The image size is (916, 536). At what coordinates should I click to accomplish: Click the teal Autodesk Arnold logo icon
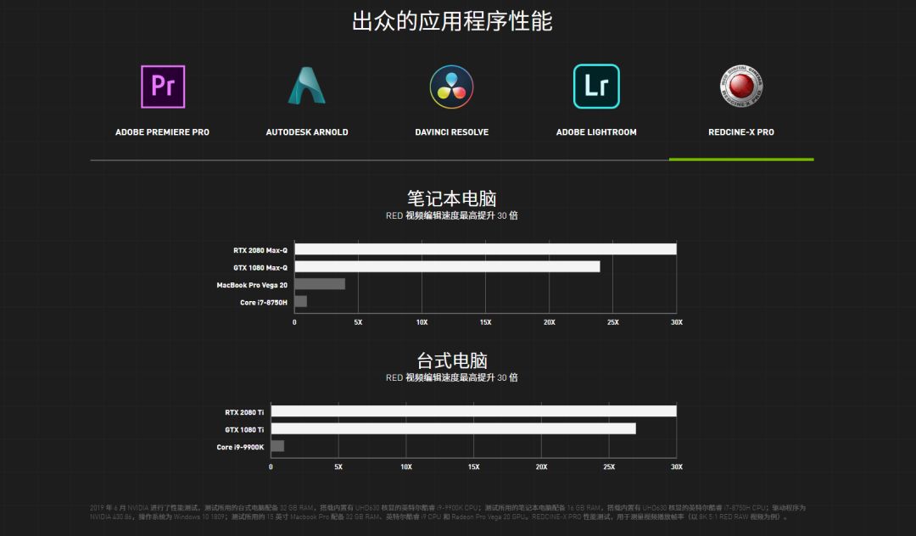[x=307, y=86]
